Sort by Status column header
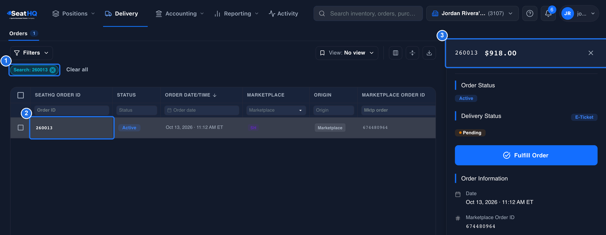This screenshot has height=235, width=606. pyautogui.click(x=126, y=95)
